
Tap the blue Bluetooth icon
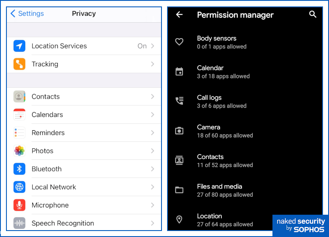tap(19, 169)
